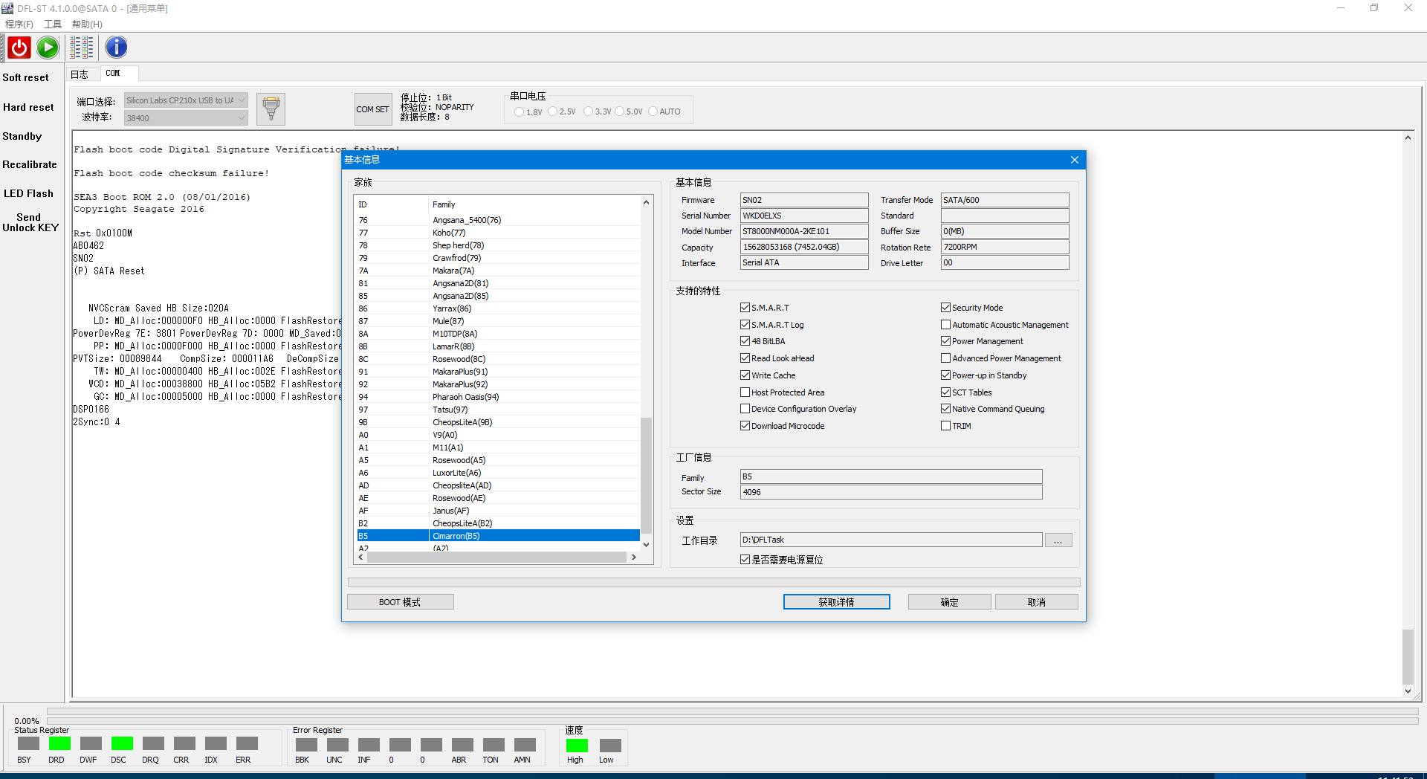Close the 基本信息 dialog

(1074, 160)
